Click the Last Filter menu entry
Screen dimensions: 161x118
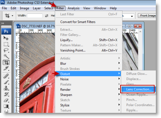(x=89, y=14)
